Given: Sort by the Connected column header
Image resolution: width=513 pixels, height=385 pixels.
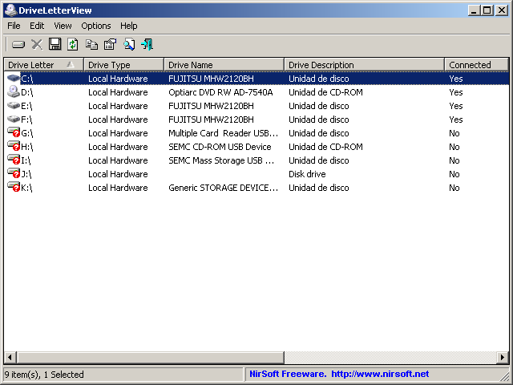Looking at the screenshot, I should [x=476, y=64].
